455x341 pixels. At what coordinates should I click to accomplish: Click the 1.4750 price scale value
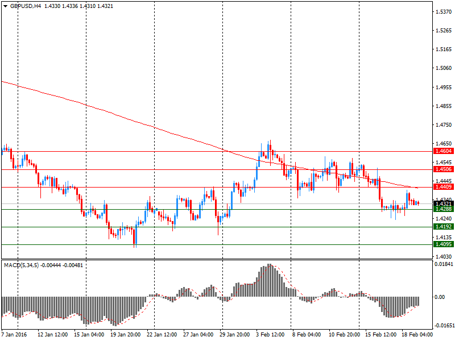[444, 124]
